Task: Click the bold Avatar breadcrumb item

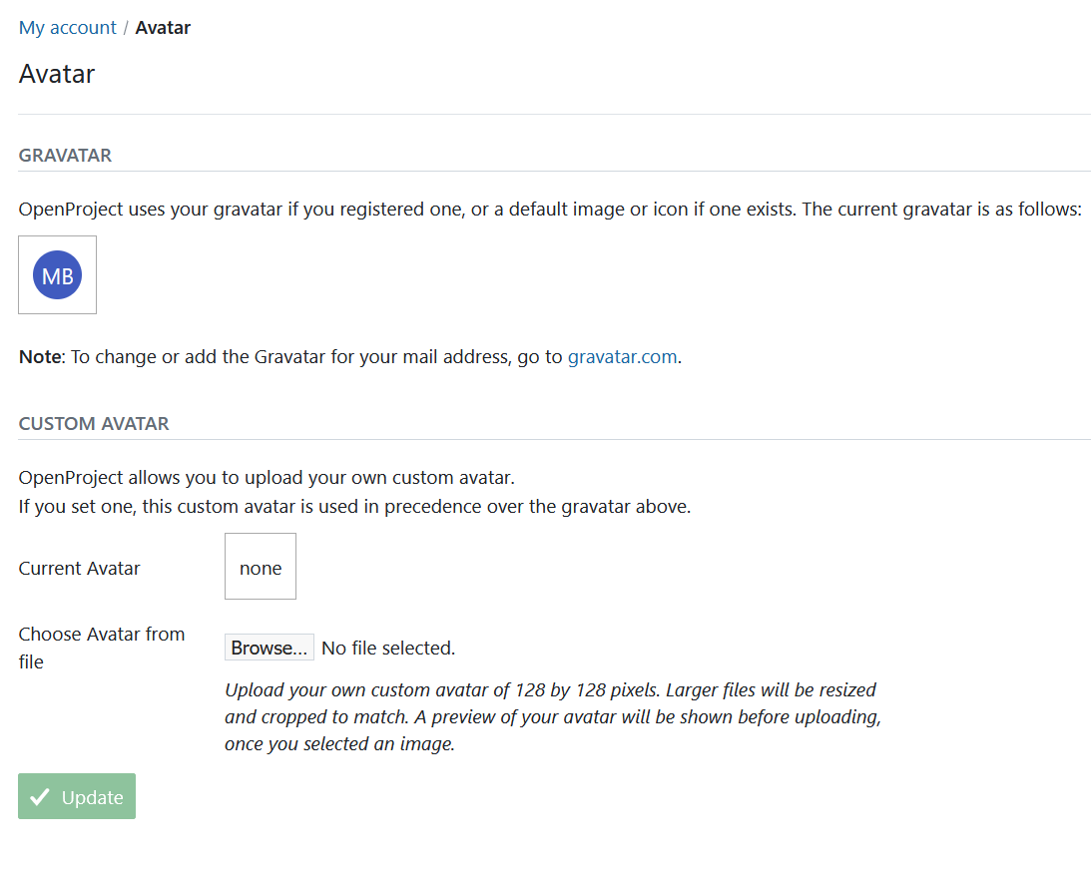Action: 163,28
